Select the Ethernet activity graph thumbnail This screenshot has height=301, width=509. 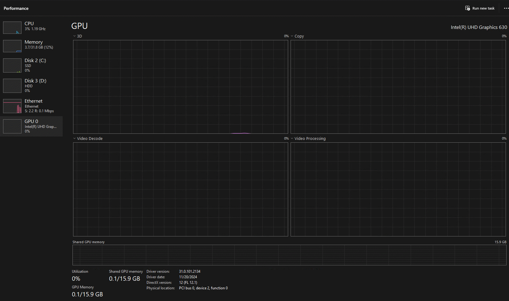coord(12,106)
